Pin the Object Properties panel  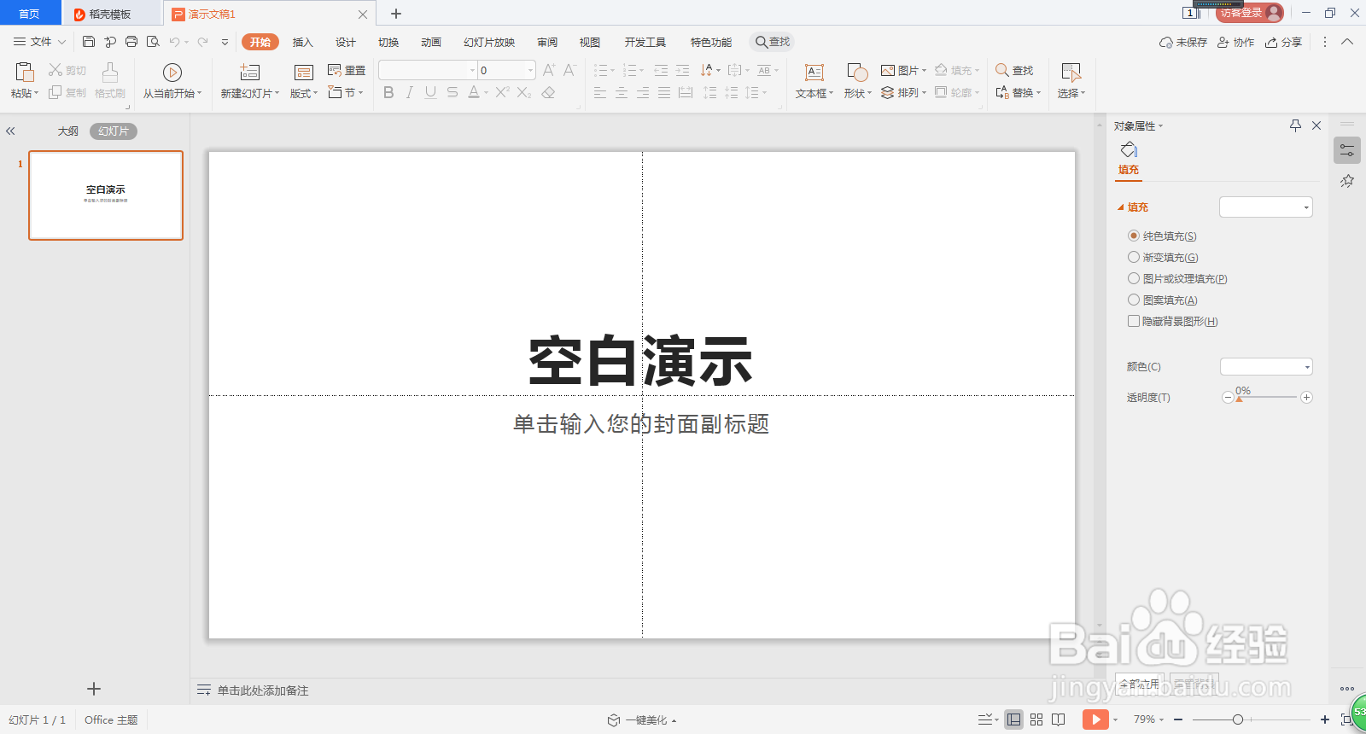point(1295,125)
